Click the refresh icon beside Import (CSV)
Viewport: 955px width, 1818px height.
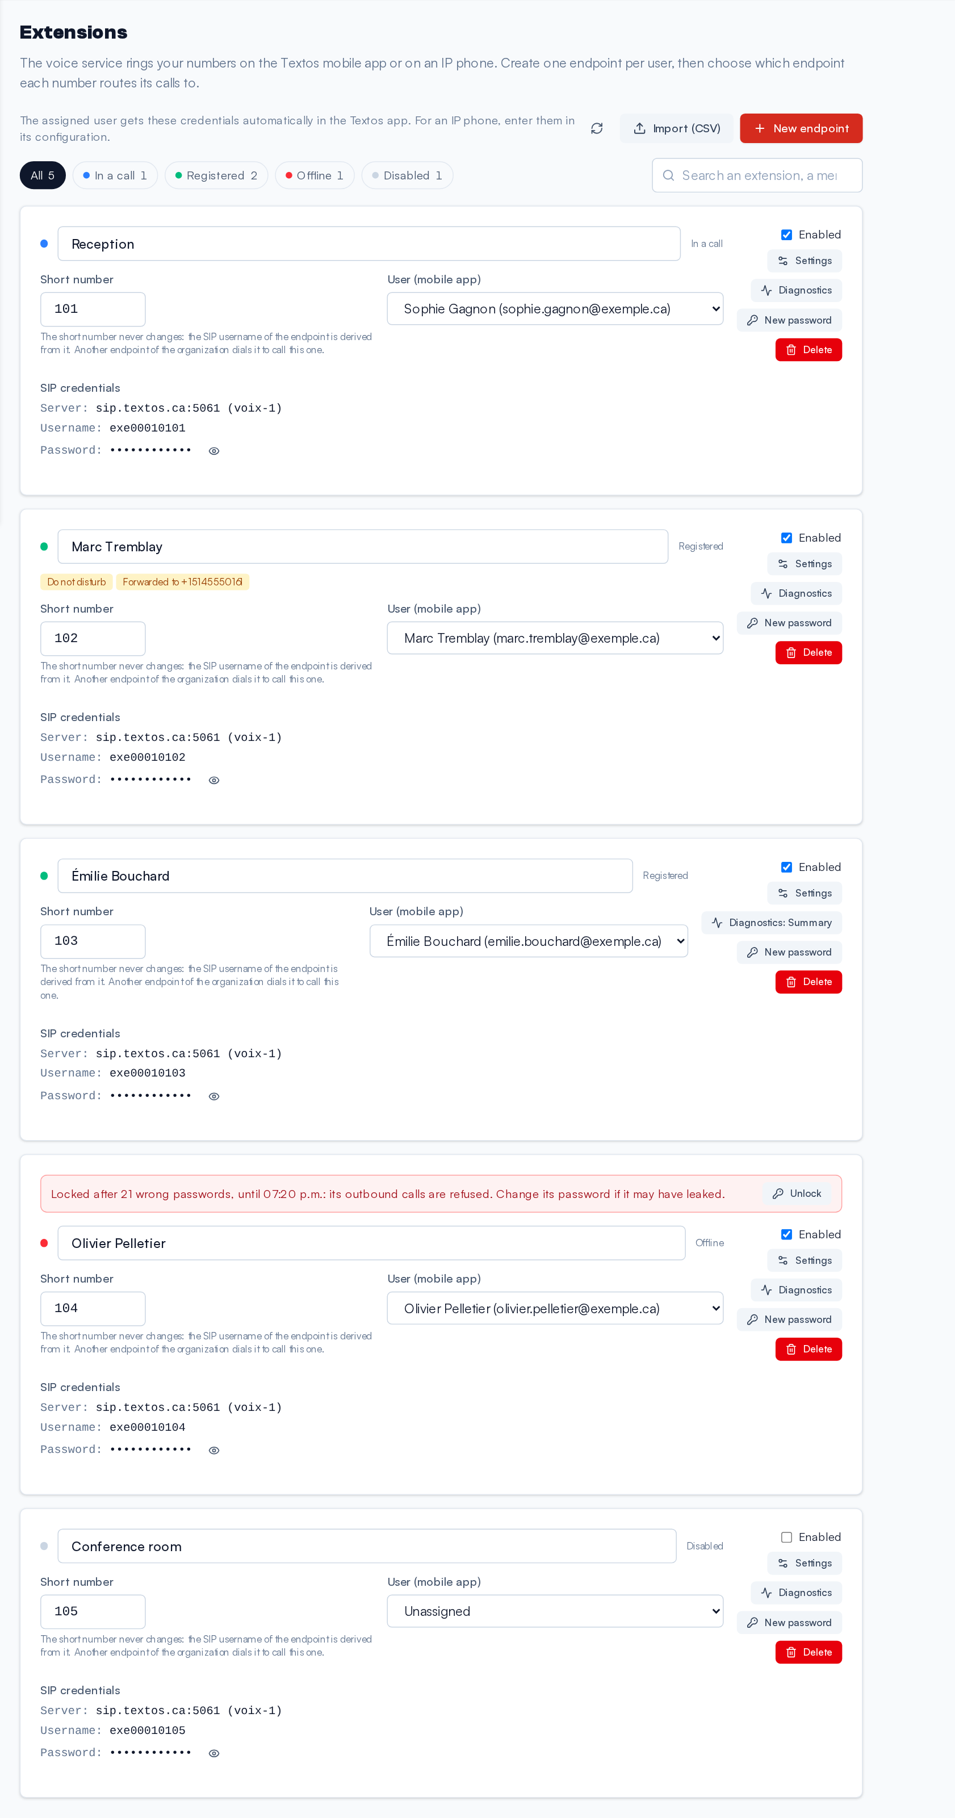(x=596, y=128)
